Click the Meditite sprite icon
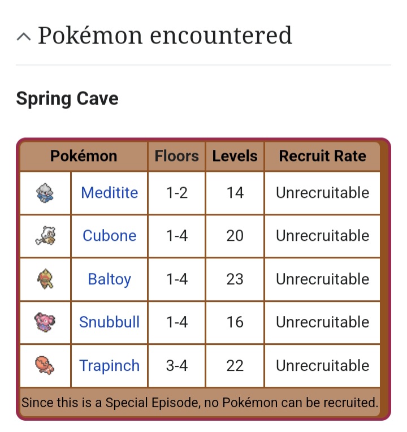Image resolution: width=407 pixels, height=432 pixels. tap(45, 193)
